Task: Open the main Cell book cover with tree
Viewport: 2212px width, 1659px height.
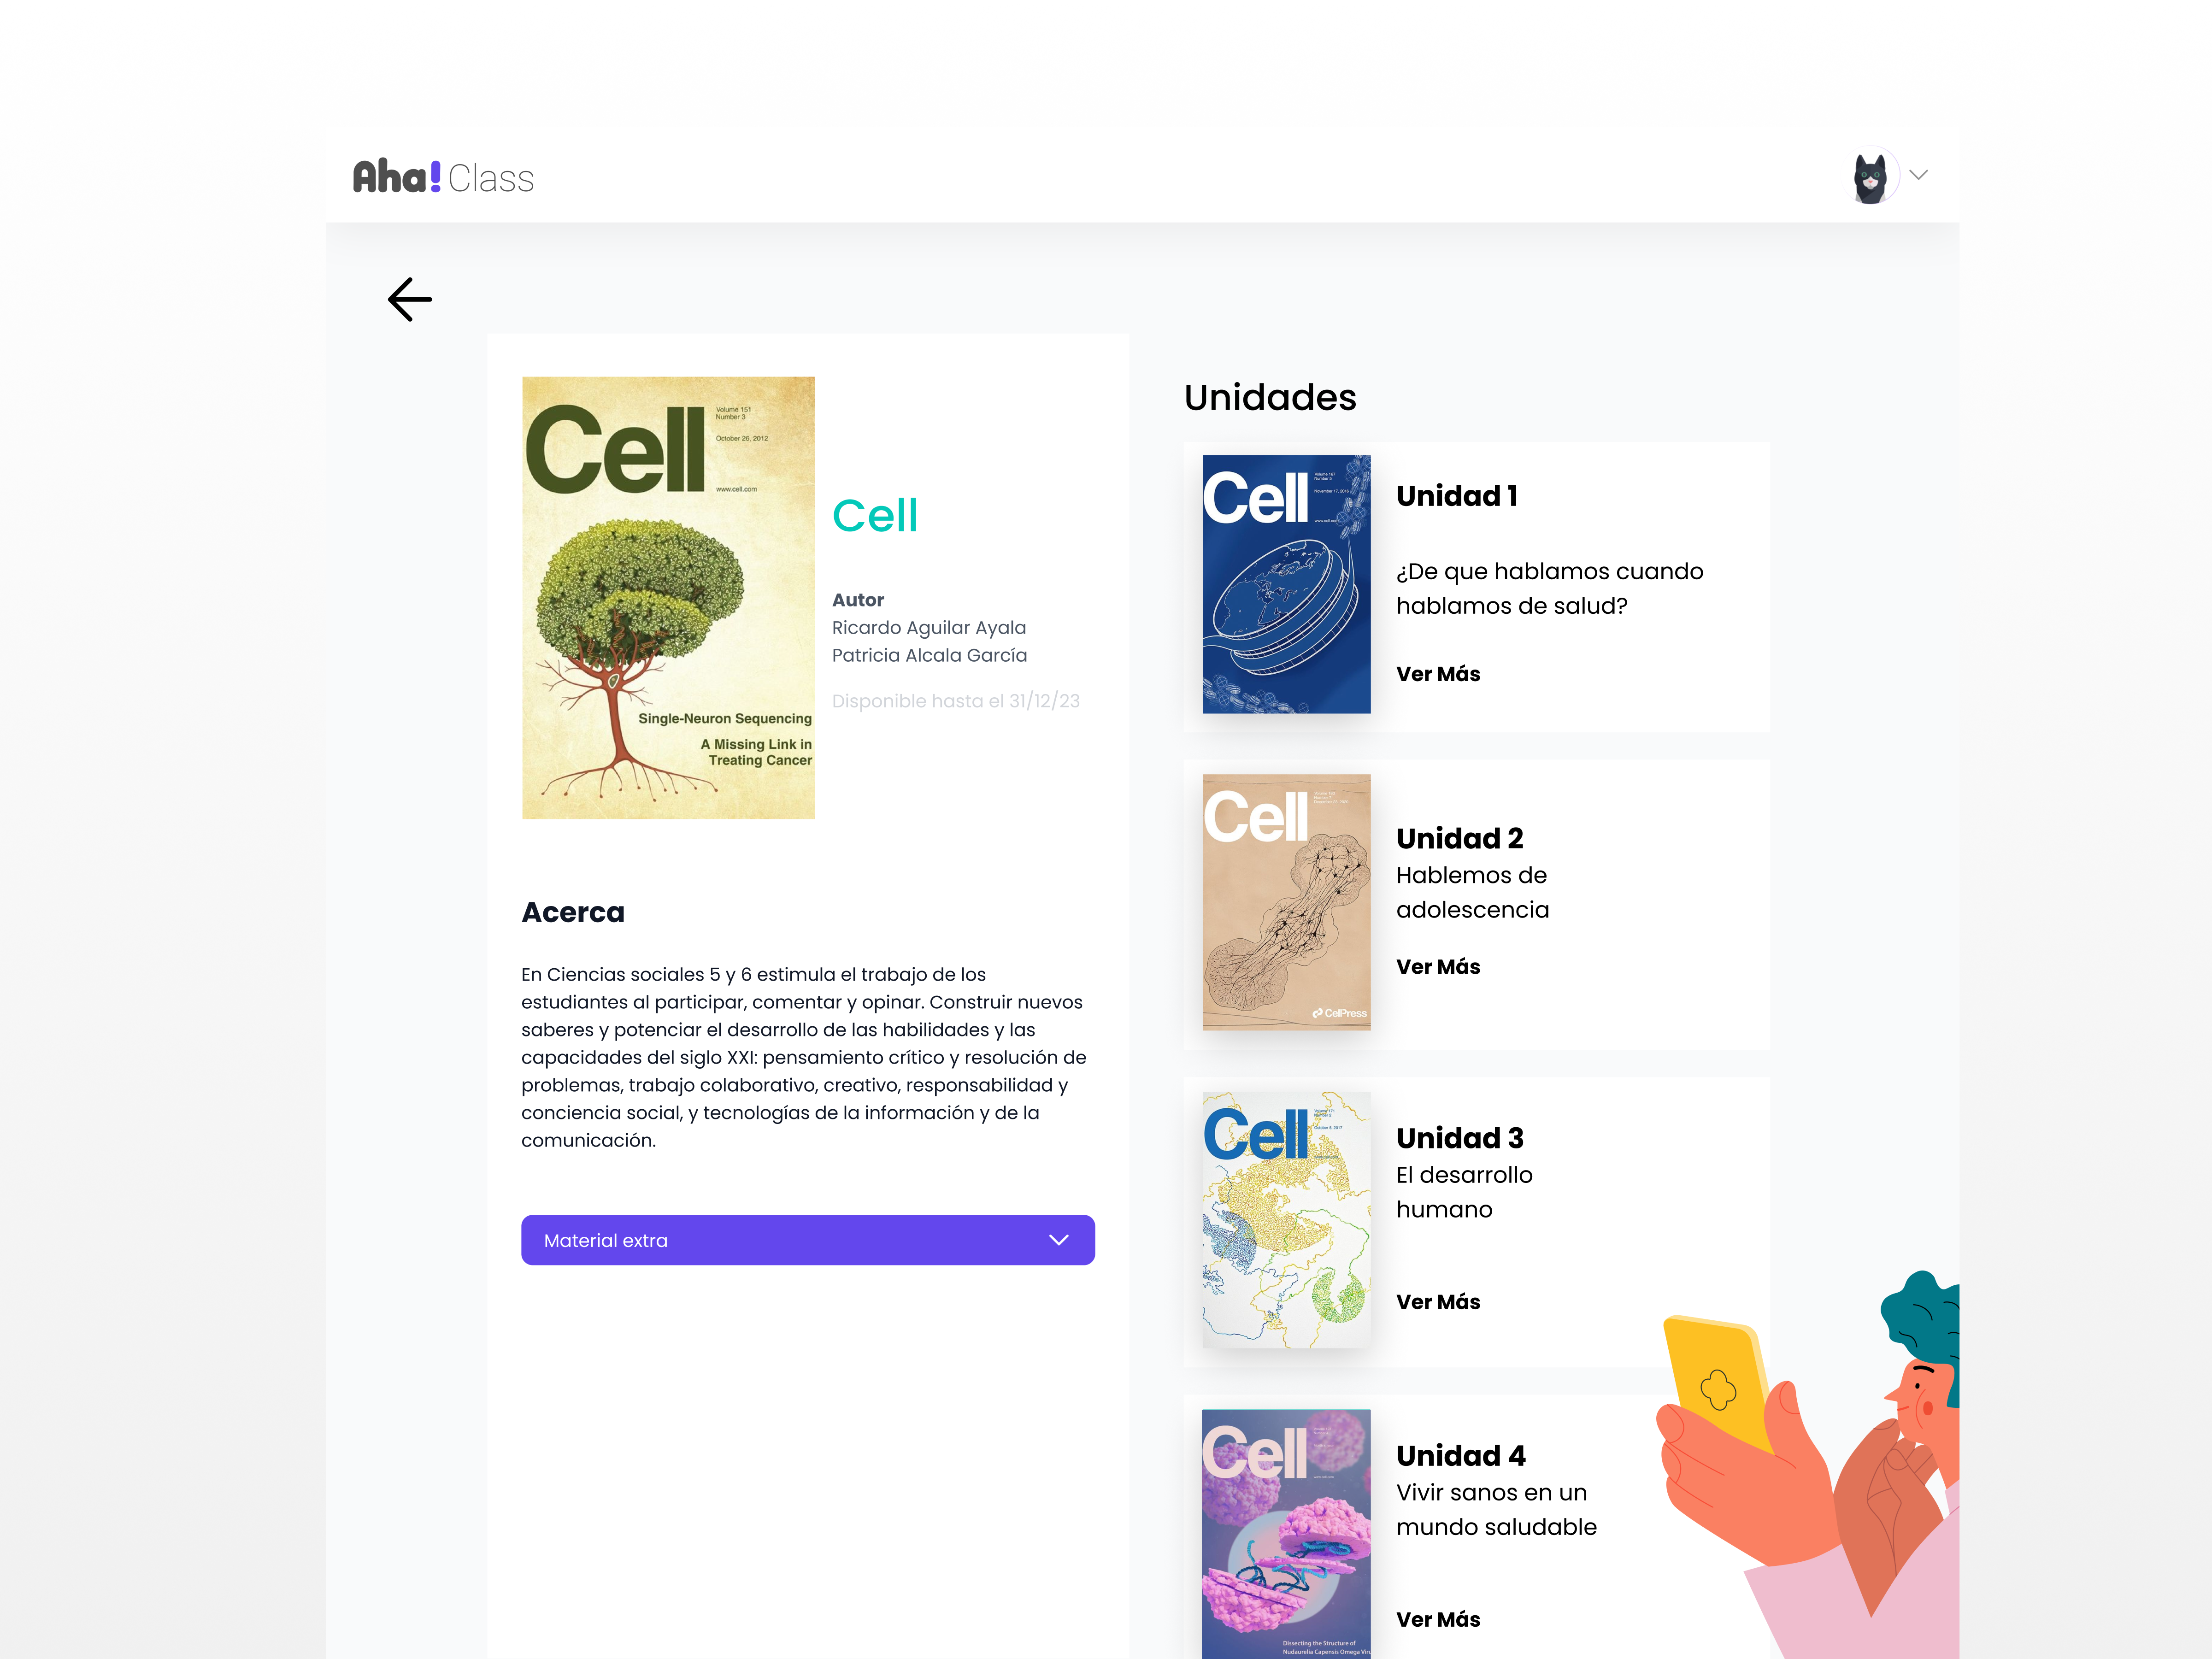Action: (x=668, y=598)
